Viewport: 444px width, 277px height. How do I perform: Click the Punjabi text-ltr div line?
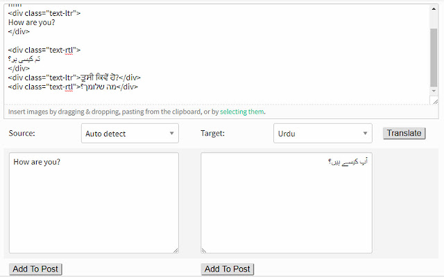[x=74, y=78]
